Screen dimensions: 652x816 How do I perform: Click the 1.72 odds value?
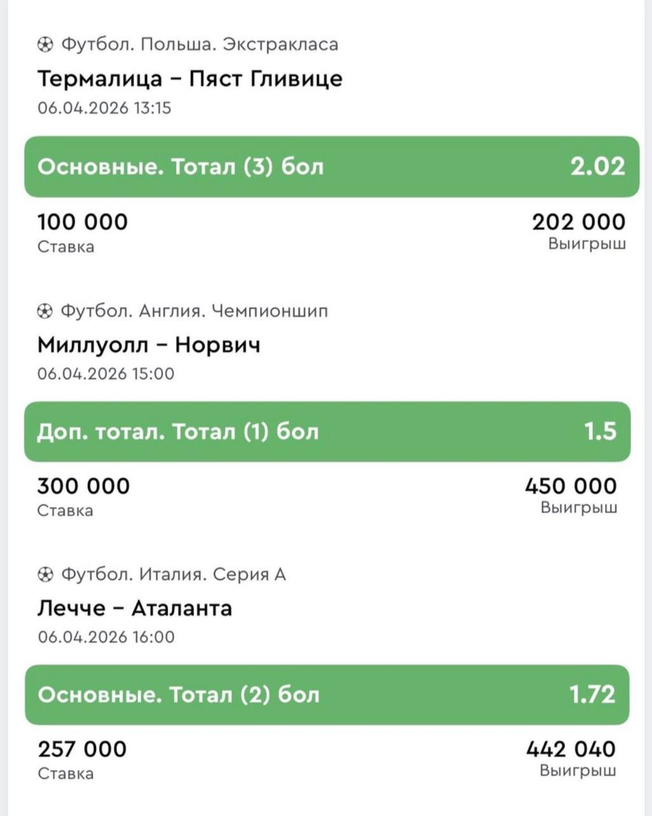[x=592, y=694]
